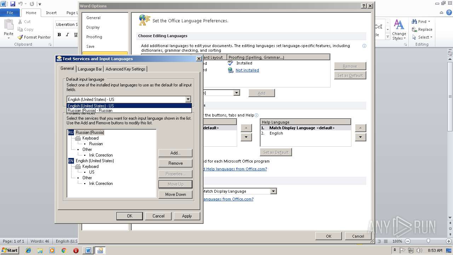Toggle Bold formatting in Word ribbon
The width and height of the screenshot is (453, 255).
point(59,34)
